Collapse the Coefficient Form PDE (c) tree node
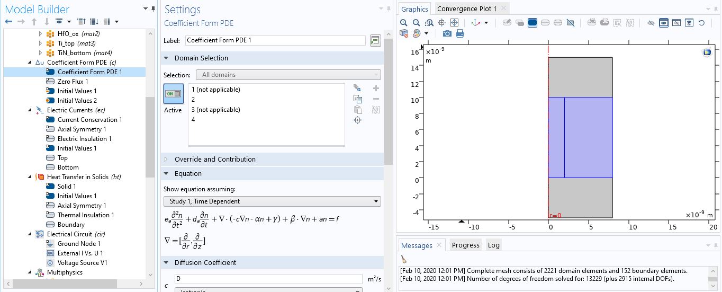The width and height of the screenshot is (722, 292). (30, 63)
